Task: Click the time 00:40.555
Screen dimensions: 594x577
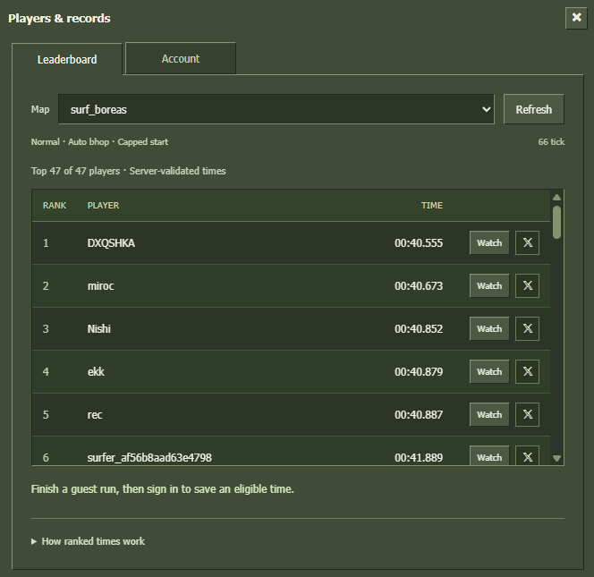Action: (419, 243)
